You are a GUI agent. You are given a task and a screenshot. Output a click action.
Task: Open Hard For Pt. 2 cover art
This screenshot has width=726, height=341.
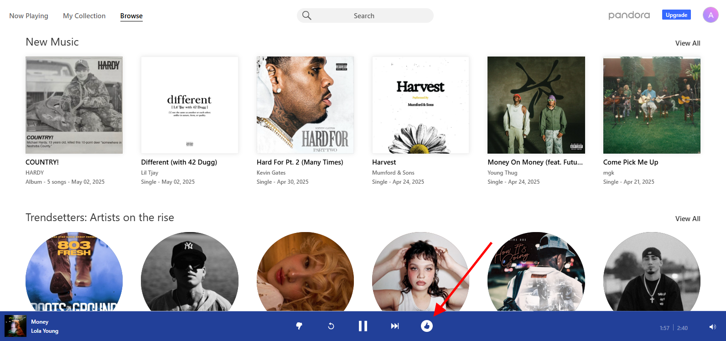305,105
